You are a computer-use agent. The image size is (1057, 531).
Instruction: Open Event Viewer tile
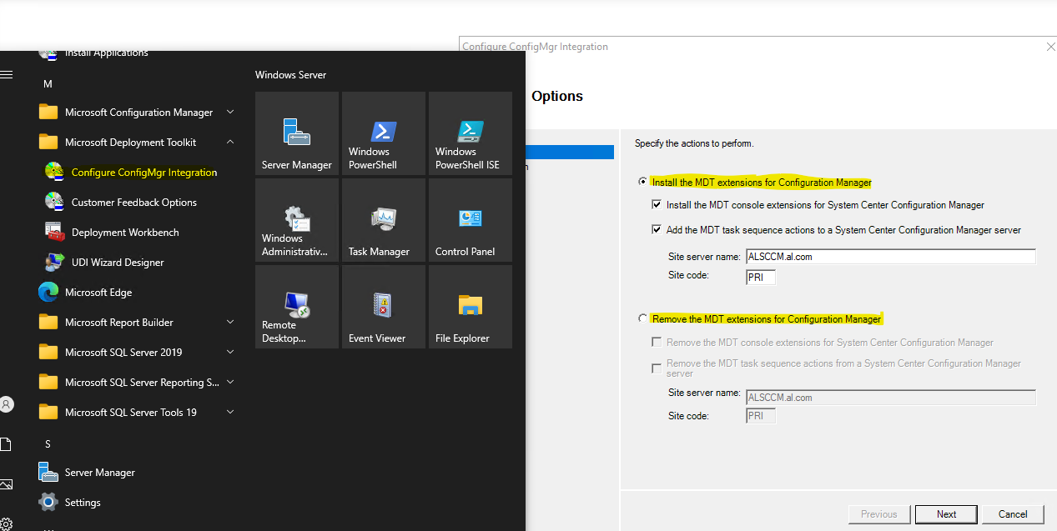pos(384,307)
